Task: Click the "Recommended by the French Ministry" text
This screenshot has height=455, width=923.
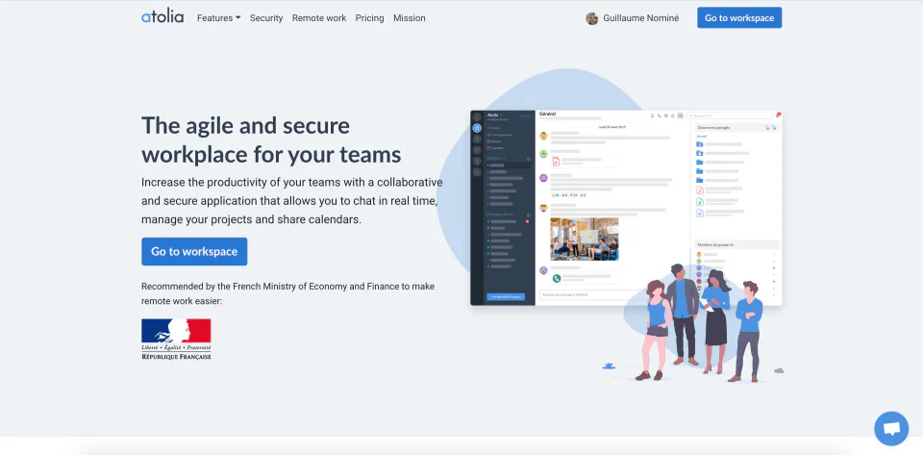Action: [287, 293]
